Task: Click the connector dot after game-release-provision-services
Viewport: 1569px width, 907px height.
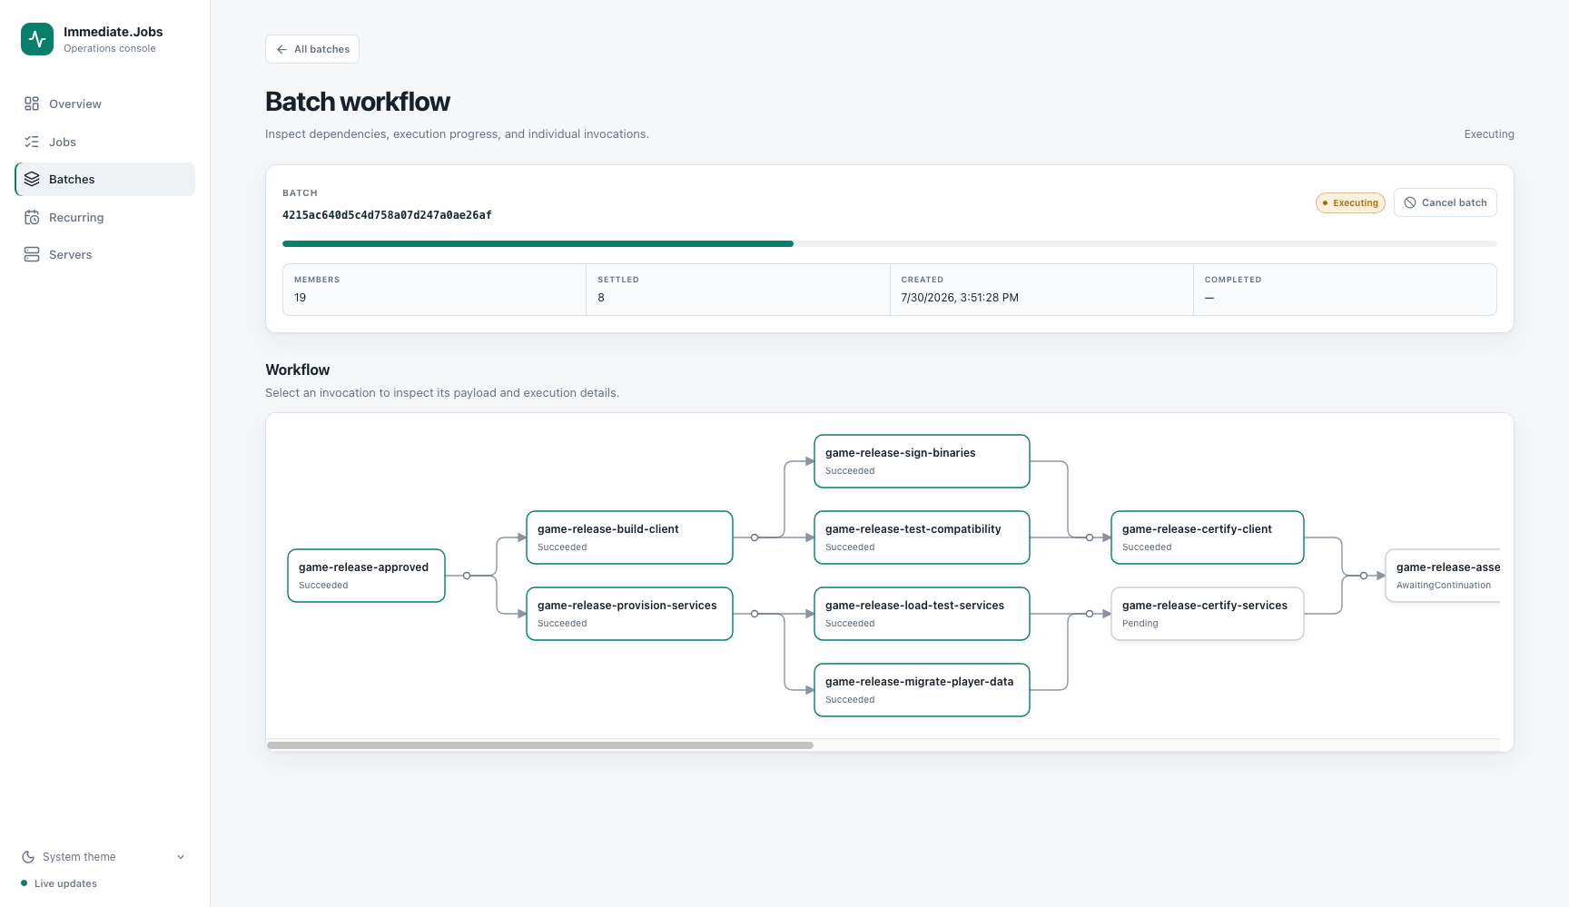Action: [x=755, y=614]
